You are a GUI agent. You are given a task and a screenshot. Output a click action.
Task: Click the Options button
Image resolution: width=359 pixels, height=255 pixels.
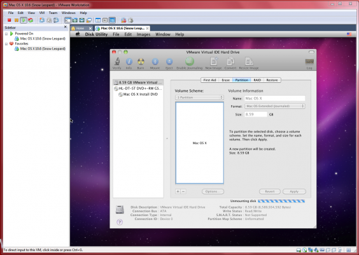213,191
